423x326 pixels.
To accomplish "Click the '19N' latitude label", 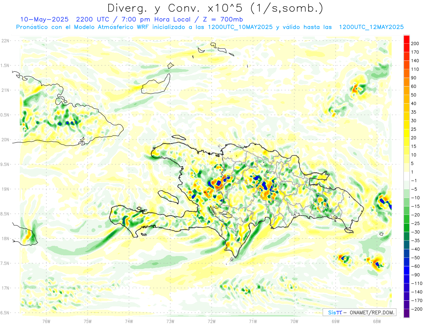I will click(5, 189).
